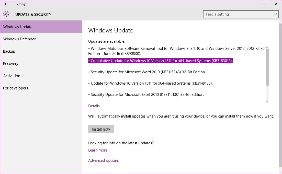Open For developers settings
The width and height of the screenshot is (282, 174).
(41, 88)
